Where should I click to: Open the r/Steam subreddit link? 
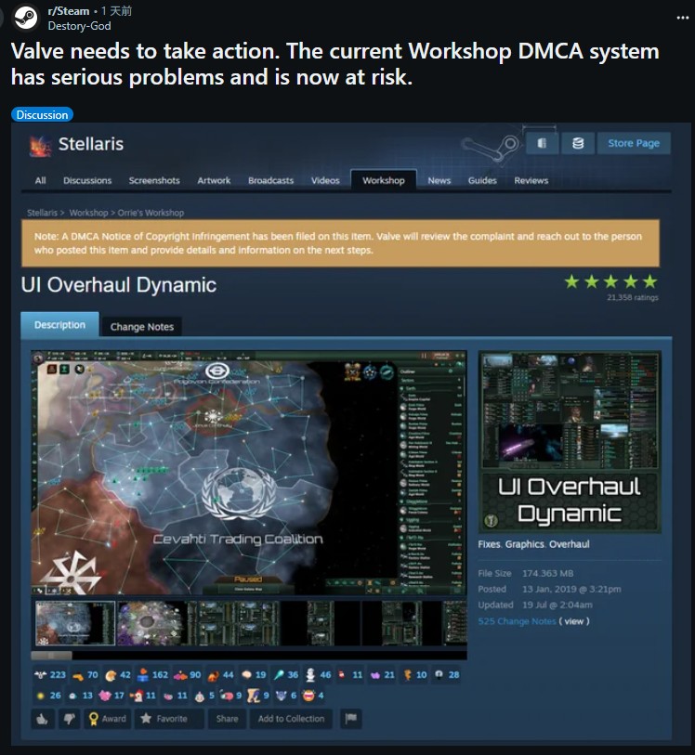tap(69, 10)
